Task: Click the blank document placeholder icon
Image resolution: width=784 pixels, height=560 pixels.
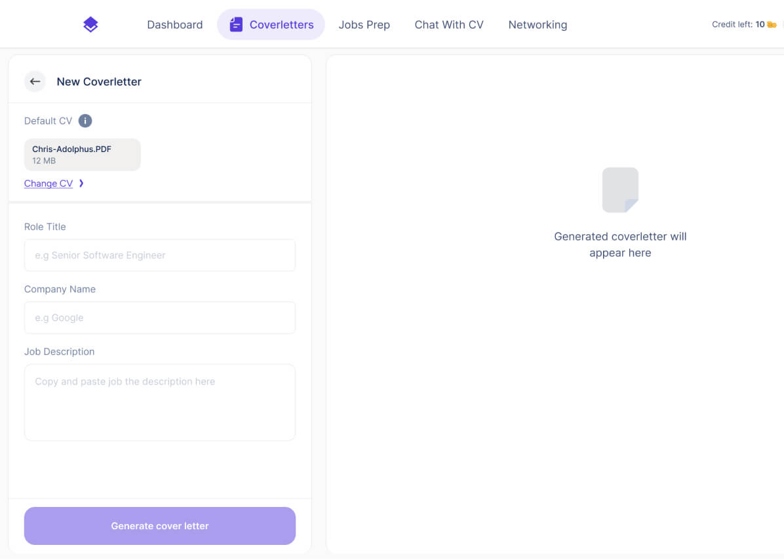Action: pyautogui.click(x=619, y=190)
